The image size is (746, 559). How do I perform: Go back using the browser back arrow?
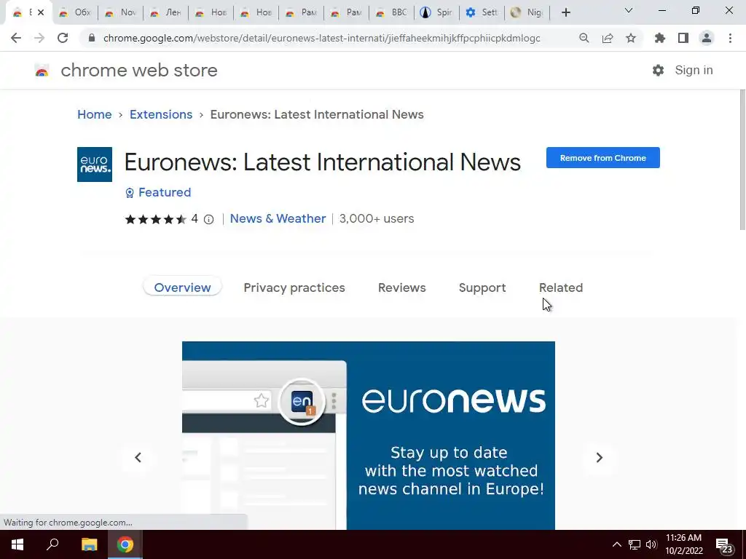tap(16, 38)
